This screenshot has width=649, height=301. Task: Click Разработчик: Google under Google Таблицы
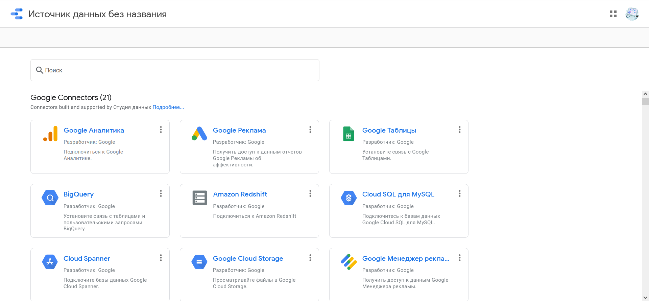(x=388, y=142)
